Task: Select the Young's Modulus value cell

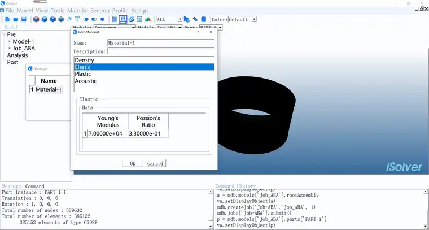Action: pos(107,133)
